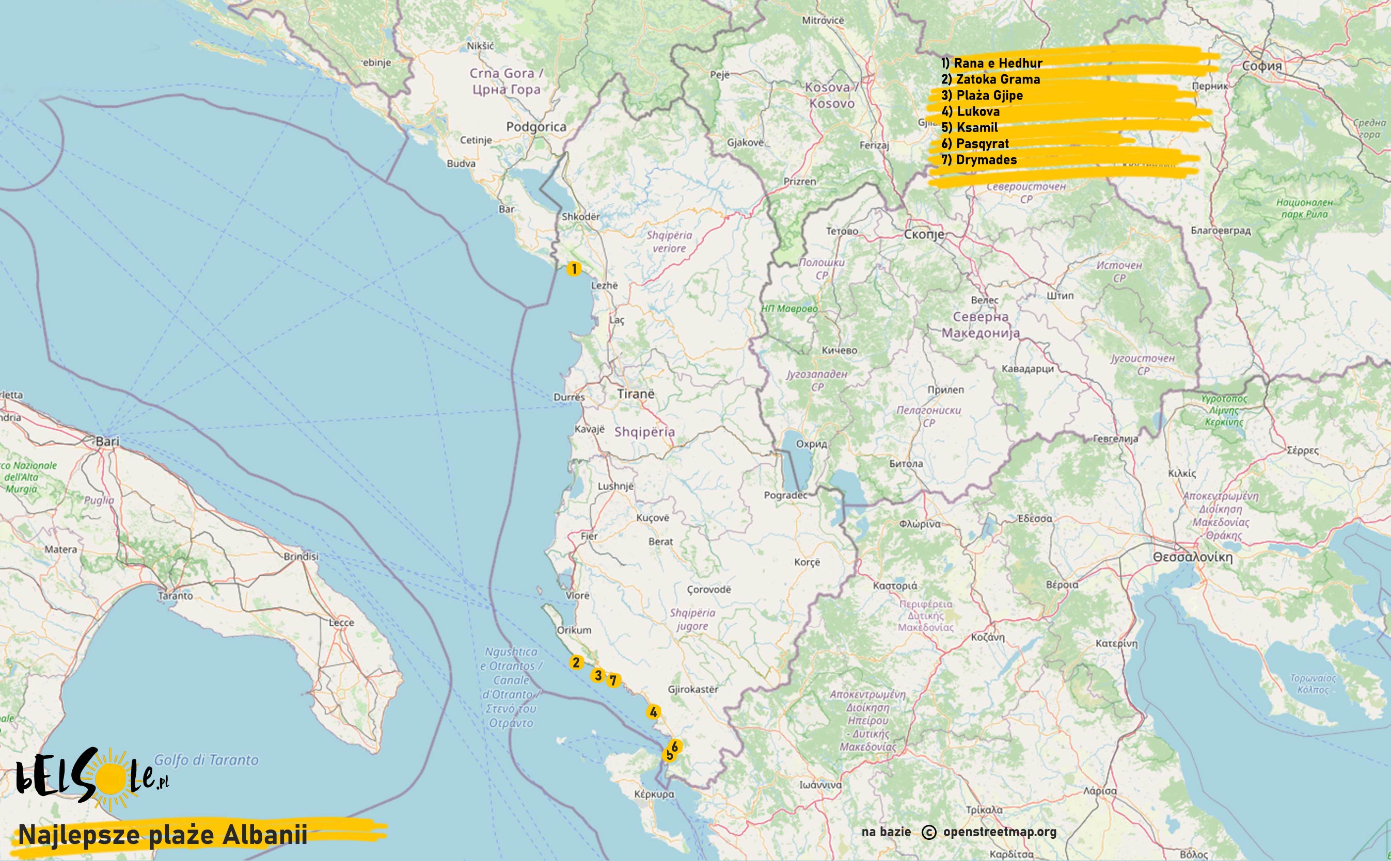Screen dimensions: 1391x861
Task: Click the Lukova legend entry
Action: point(971,111)
